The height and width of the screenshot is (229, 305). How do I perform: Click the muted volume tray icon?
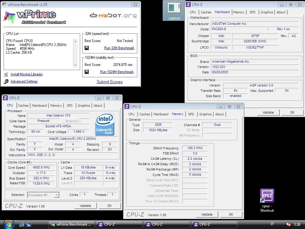click(x=288, y=224)
